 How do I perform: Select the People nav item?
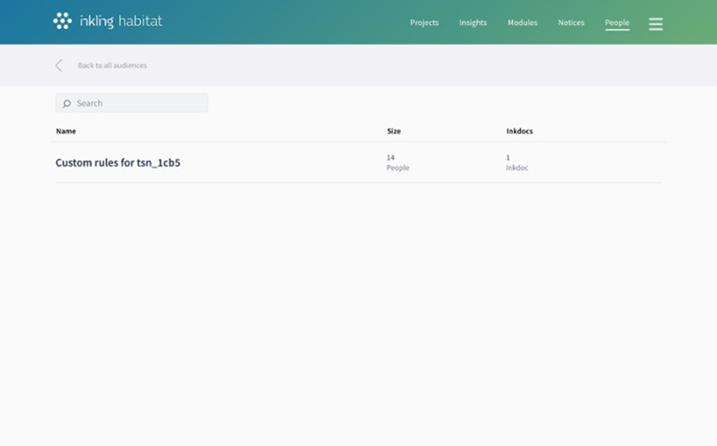(x=616, y=23)
